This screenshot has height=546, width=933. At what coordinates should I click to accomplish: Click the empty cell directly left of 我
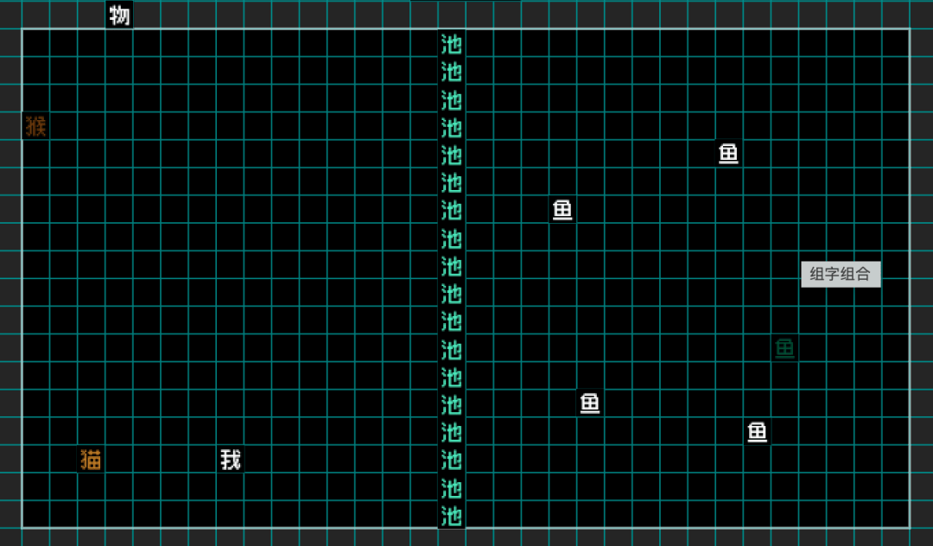pos(202,460)
